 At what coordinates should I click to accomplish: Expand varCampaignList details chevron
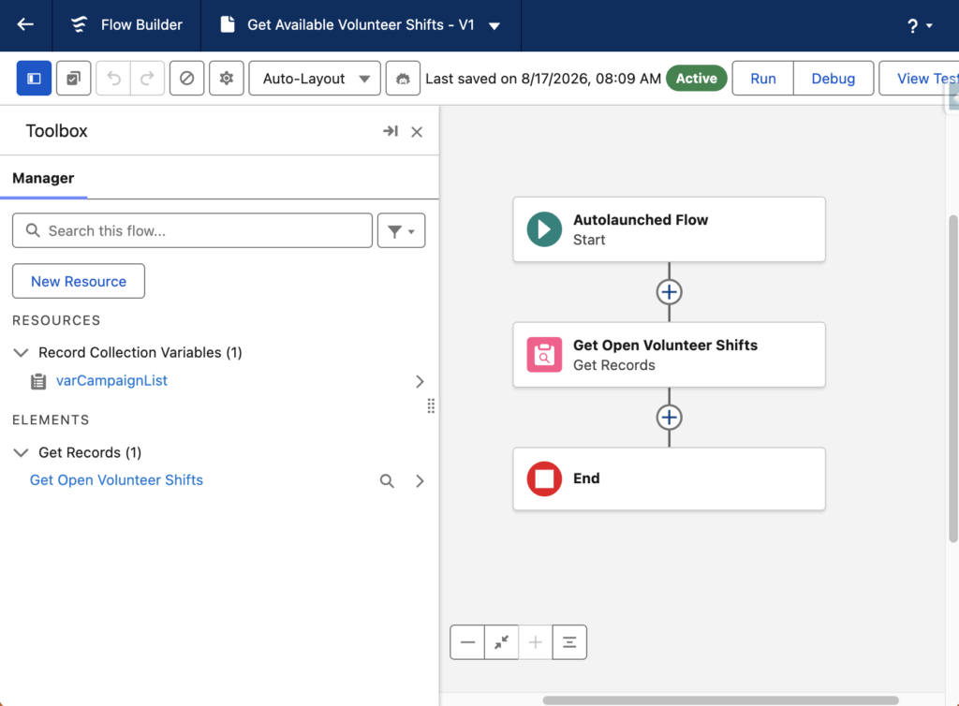[420, 381]
